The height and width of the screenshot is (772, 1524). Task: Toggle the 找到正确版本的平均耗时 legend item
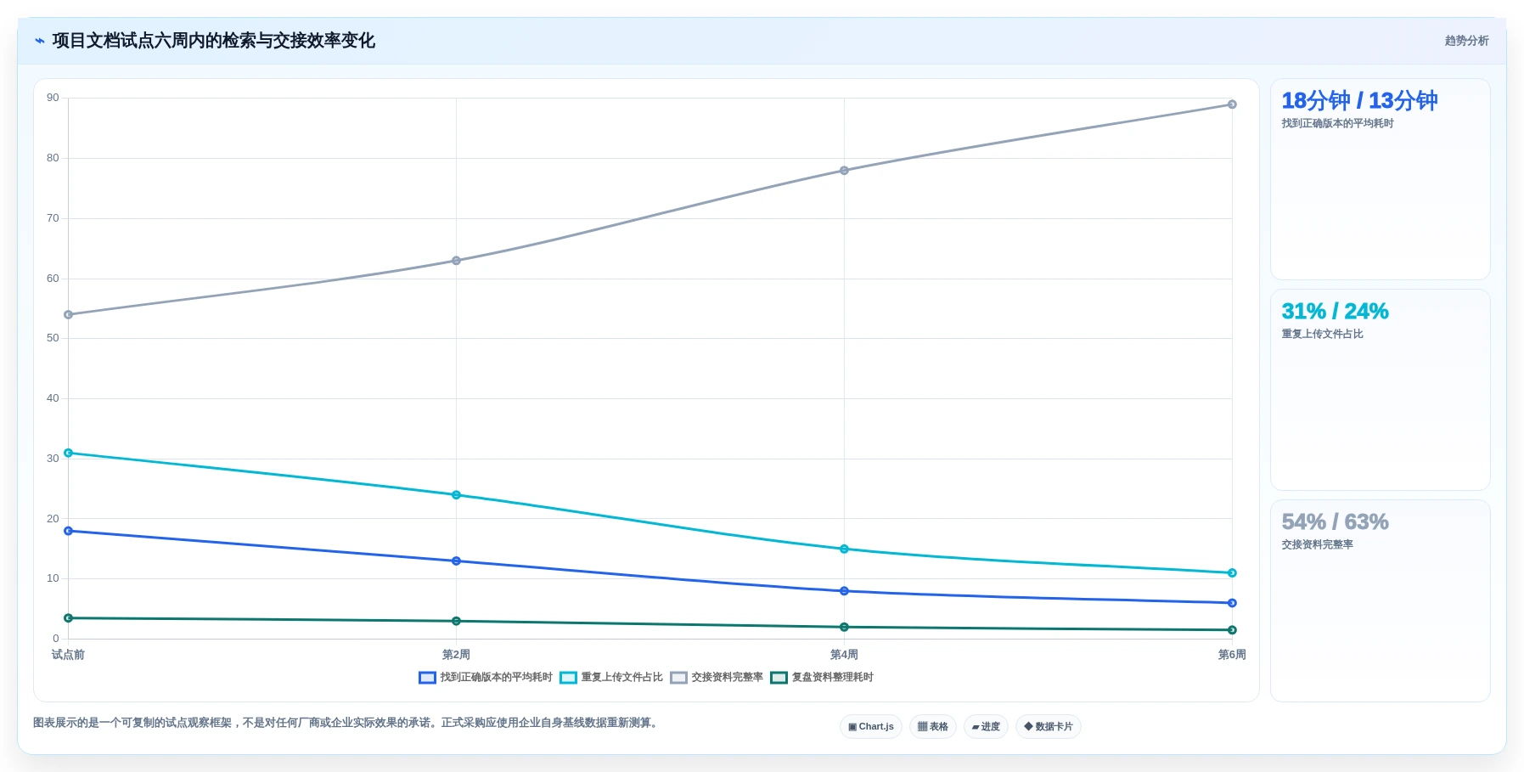486,677
